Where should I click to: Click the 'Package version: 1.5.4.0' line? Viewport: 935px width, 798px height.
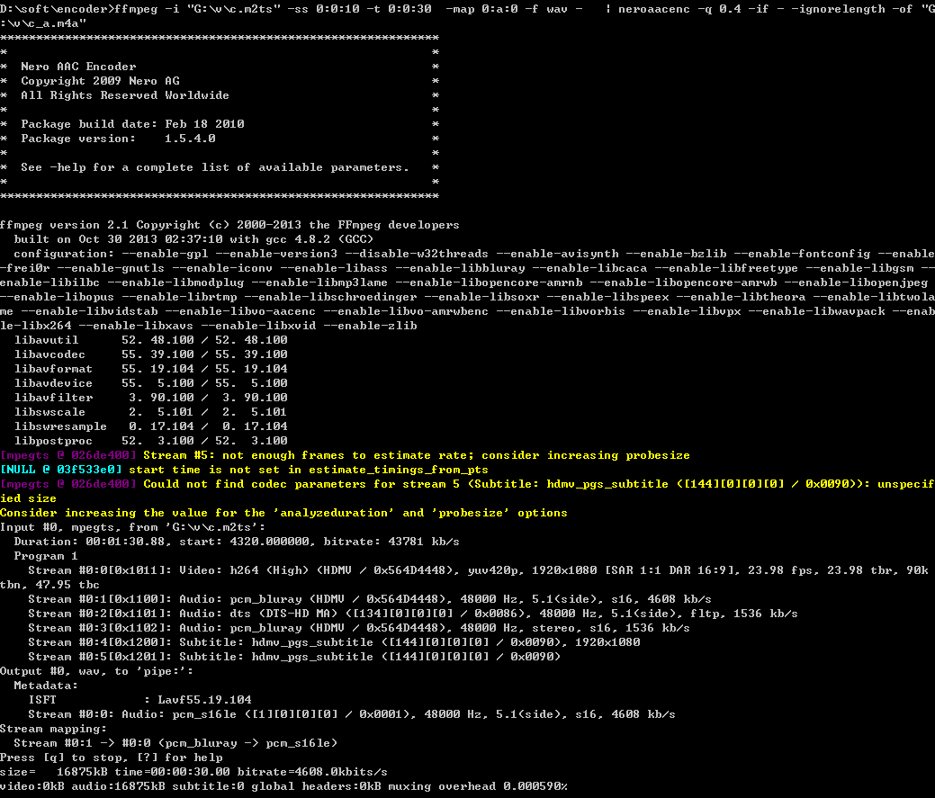pos(118,139)
